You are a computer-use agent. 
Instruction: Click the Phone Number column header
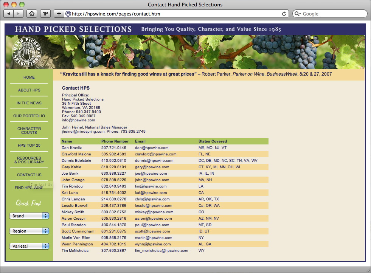[x=115, y=141]
